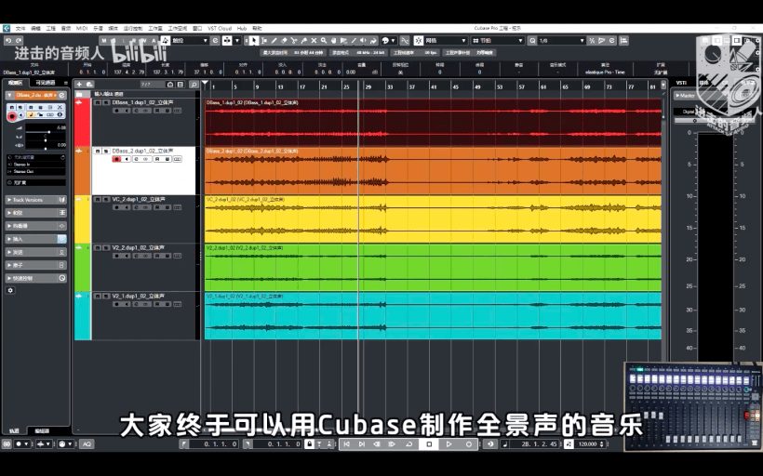This screenshot has height=476, width=763.
Task: Switch to the VSTi tab on right panel
Action: tap(681, 83)
